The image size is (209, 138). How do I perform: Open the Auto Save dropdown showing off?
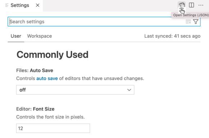[75, 90]
